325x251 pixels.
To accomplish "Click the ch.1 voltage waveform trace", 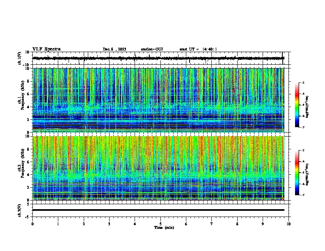I will [x=158, y=58].
